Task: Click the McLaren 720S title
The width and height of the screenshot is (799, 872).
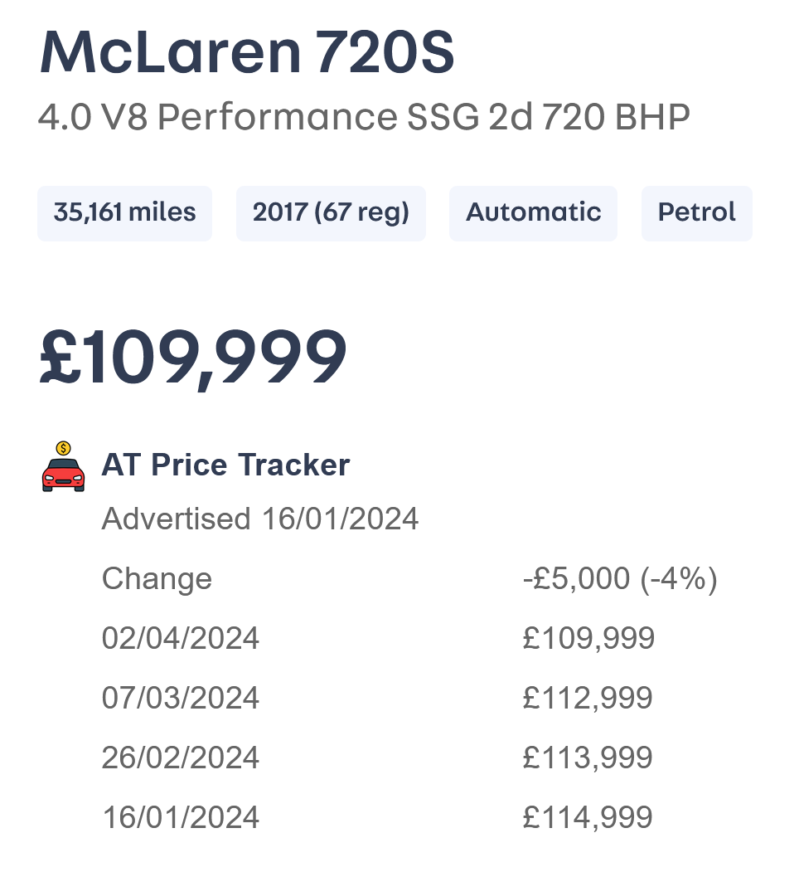Action: [x=246, y=51]
